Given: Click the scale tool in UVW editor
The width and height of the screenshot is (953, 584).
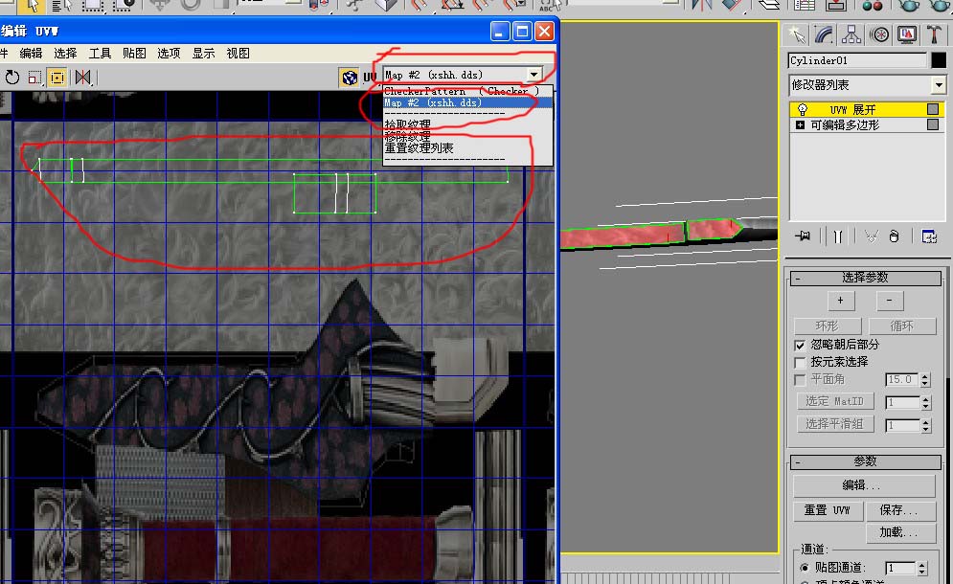Looking at the screenshot, I should (34, 78).
